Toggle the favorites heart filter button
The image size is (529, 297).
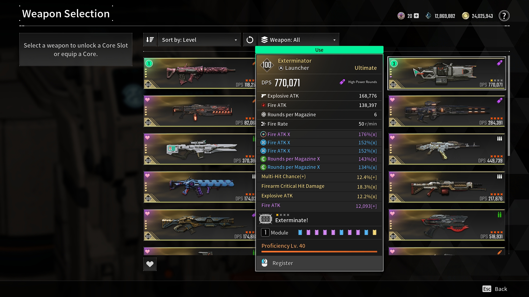pyautogui.click(x=150, y=264)
